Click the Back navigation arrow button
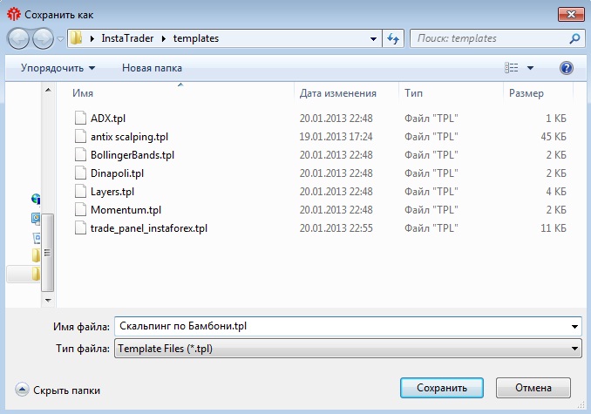This screenshot has height=414, width=591. pos(18,38)
